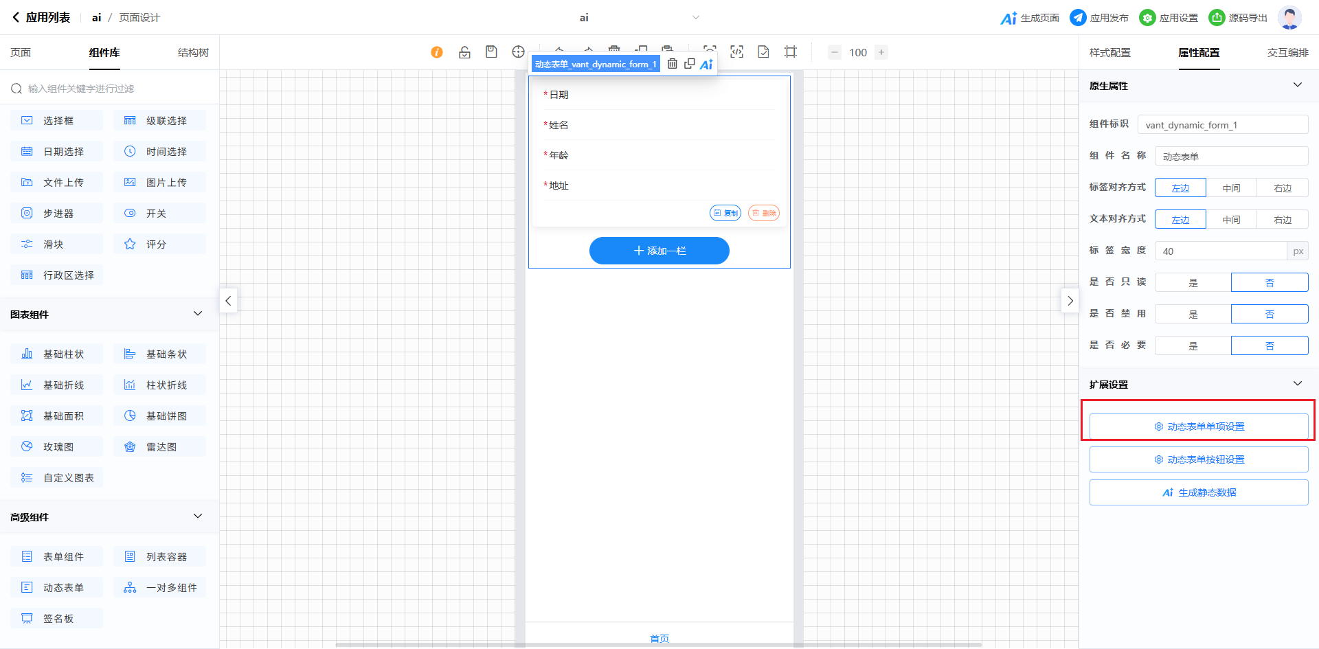Copy component using floating label duplicate icon
This screenshot has height=649, width=1319.
(x=689, y=64)
